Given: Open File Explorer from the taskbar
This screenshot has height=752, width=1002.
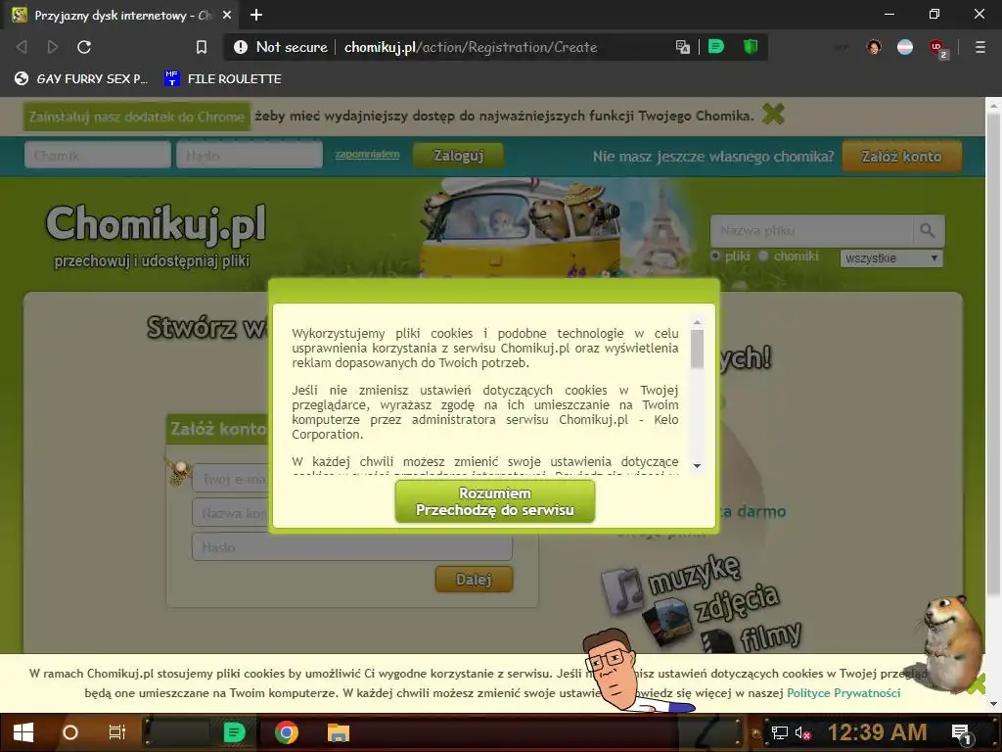Looking at the screenshot, I should [x=338, y=732].
